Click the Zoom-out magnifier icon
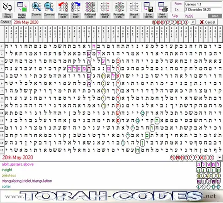 pyautogui.click(x=49, y=7)
